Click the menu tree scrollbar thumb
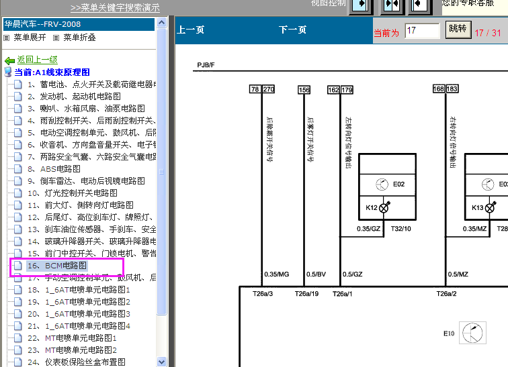508x367 pixels. (161, 171)
